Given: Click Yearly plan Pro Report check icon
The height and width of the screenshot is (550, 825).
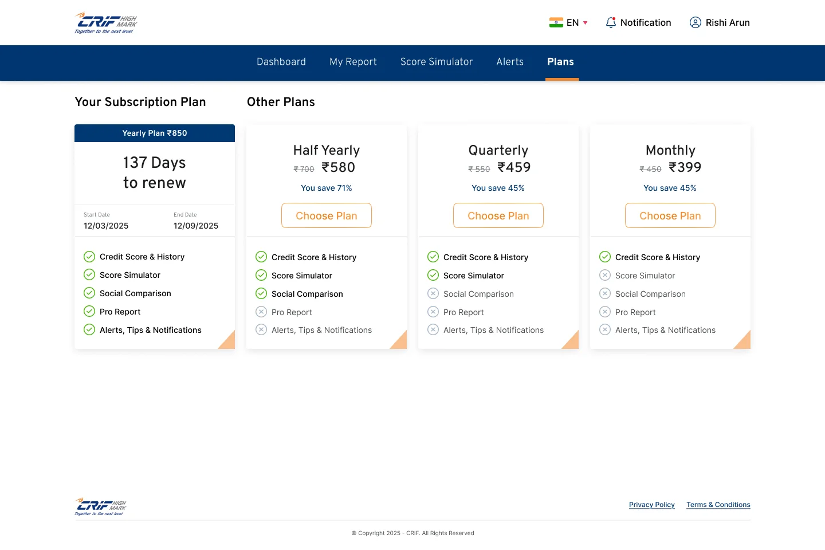Looking at the screenshot, I should click(x=89, y=311).
